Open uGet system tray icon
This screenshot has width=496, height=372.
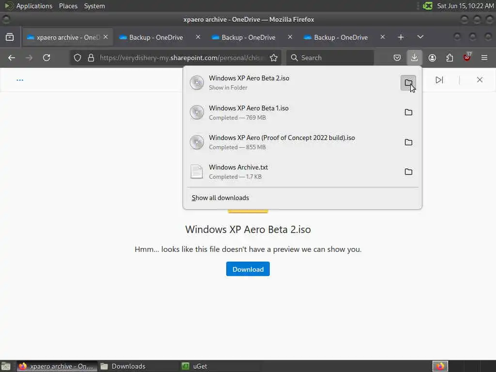[428, 6]
